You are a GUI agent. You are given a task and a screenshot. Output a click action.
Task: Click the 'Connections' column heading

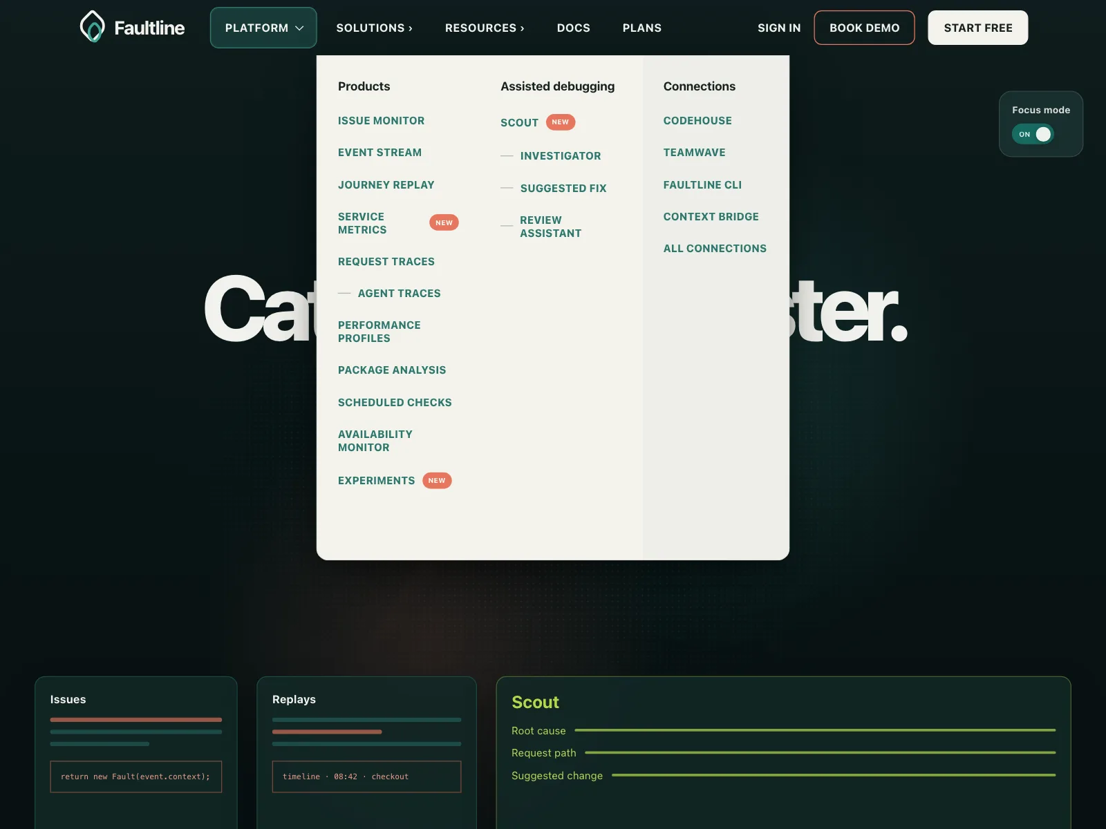[x=699, y=86]
